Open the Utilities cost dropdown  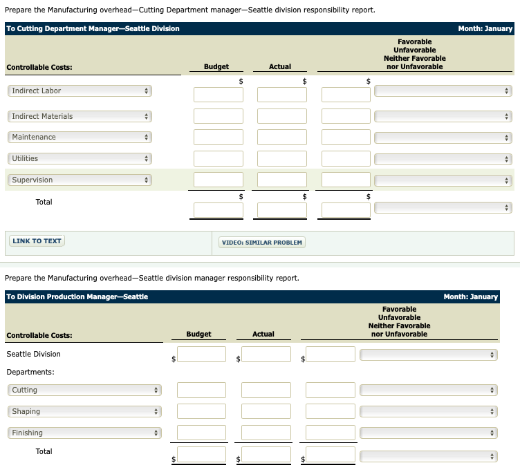[x=80, y=158]
